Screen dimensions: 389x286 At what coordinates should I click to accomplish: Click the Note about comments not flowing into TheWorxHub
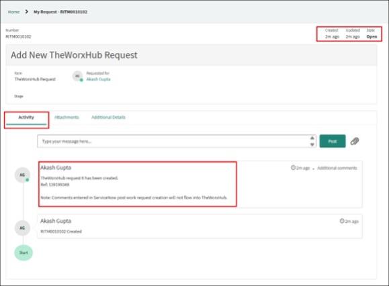[134, 197]
